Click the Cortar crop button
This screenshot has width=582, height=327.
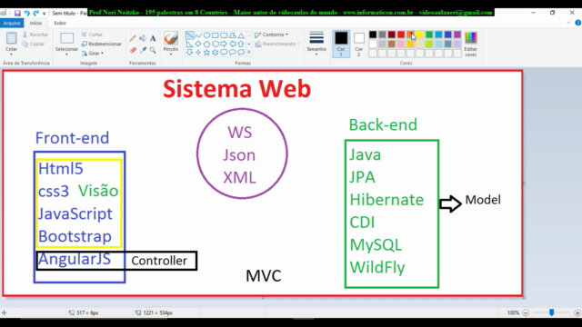(92, 35)
